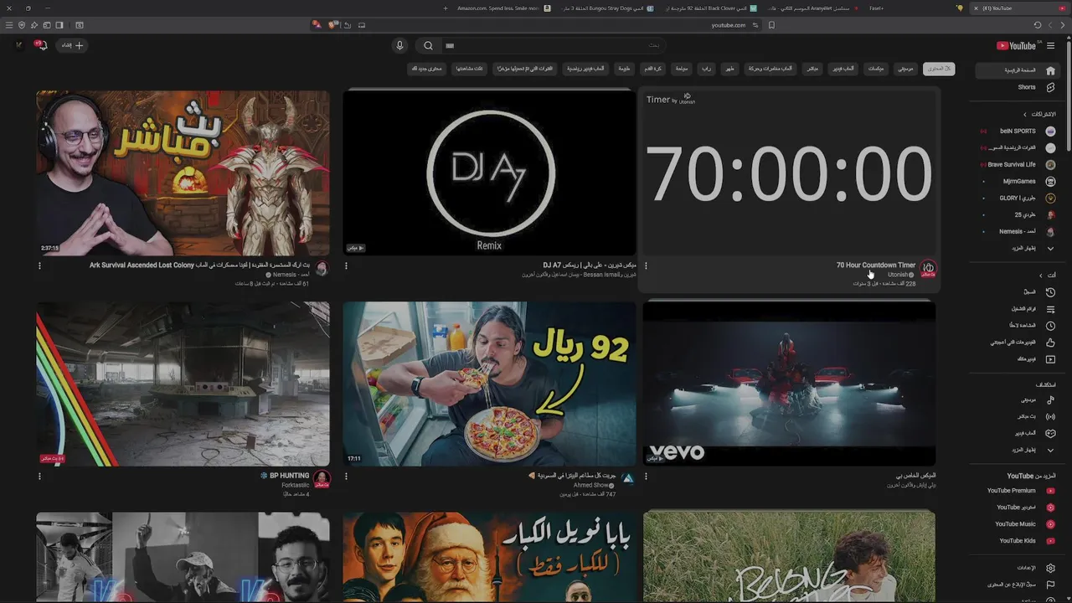This screenshot has height=603, width=1072.
Task: Open Shorts in the sidebar
Action: pos(1019,87)
